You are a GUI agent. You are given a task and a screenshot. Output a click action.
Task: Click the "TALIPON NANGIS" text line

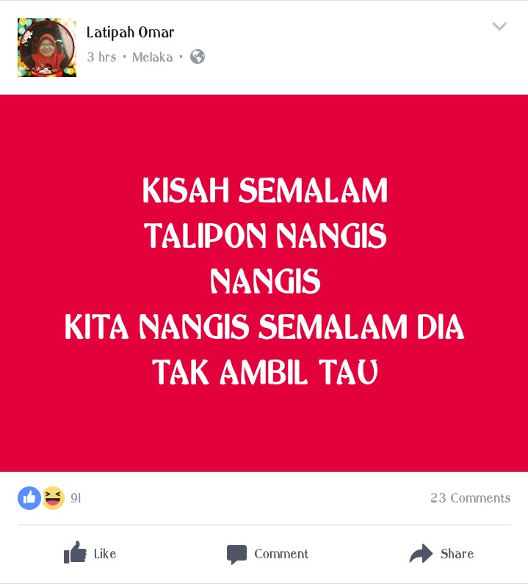[x=265, y=236]
